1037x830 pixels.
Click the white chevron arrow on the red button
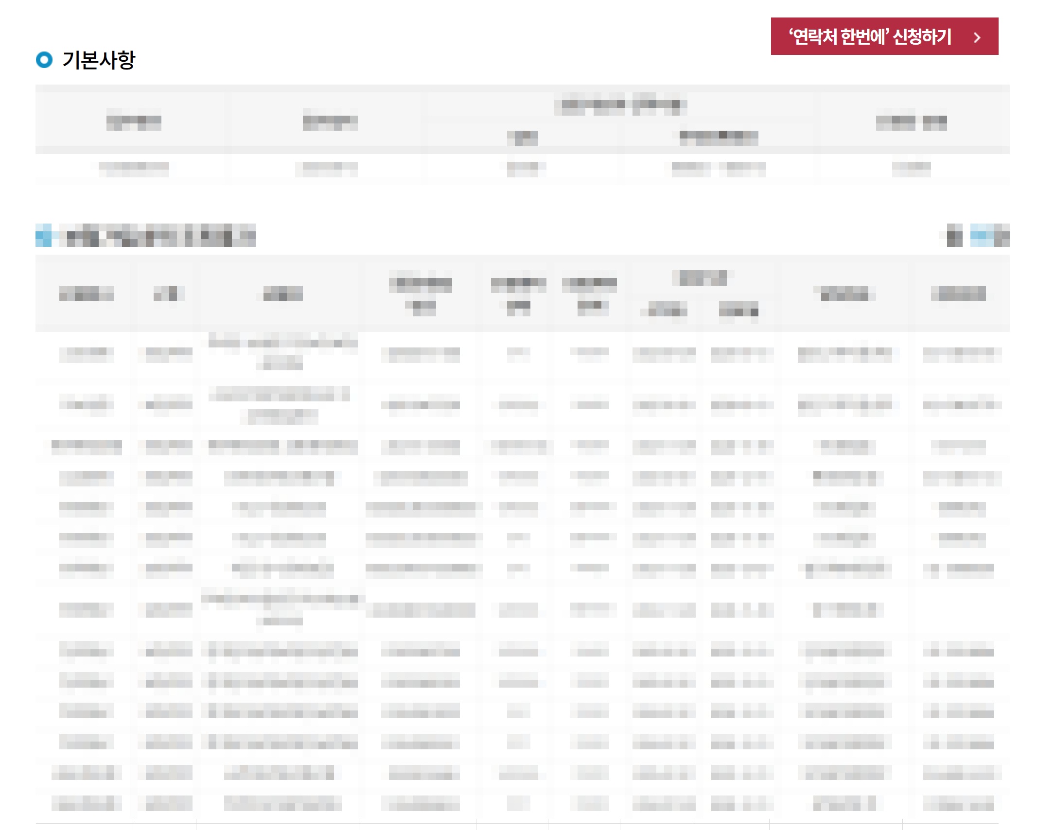coord(977,37)
